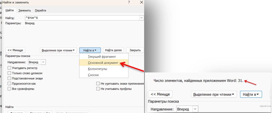Choose Текущий фрагмент in the menu

[102, 57]
